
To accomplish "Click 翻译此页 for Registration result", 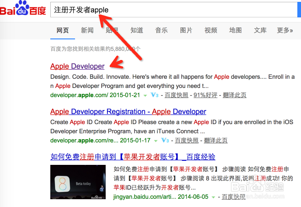I will tap(215, 141).
